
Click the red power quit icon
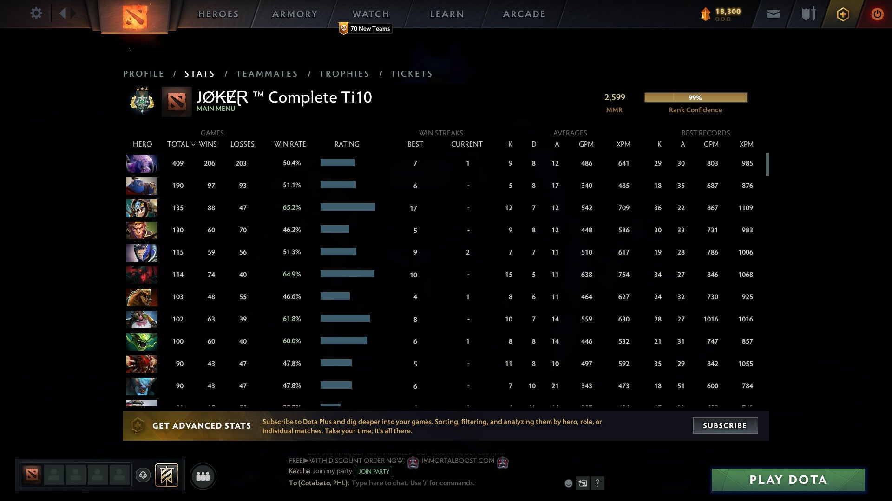click(x=877, y=14)
